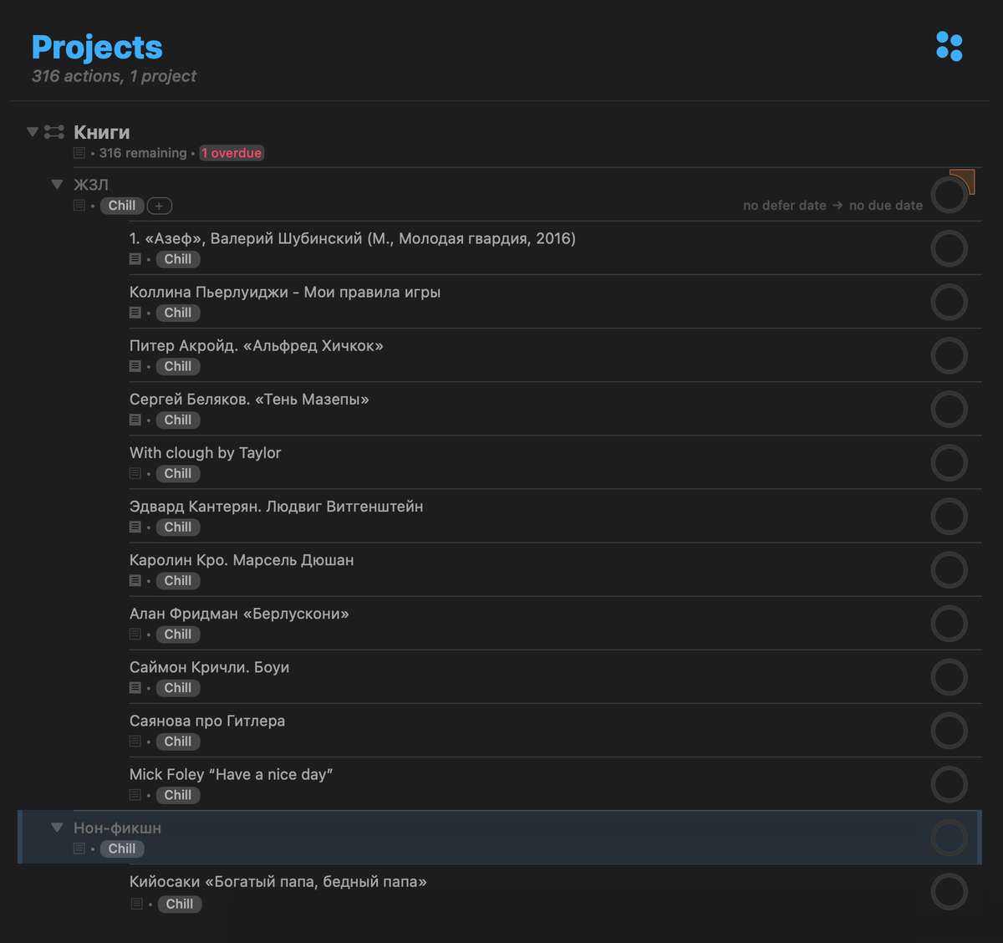The height and width of the screenshot is (943, 1003).
Task: Select the ЖЗЛ group title
Action: pos(91,185)
